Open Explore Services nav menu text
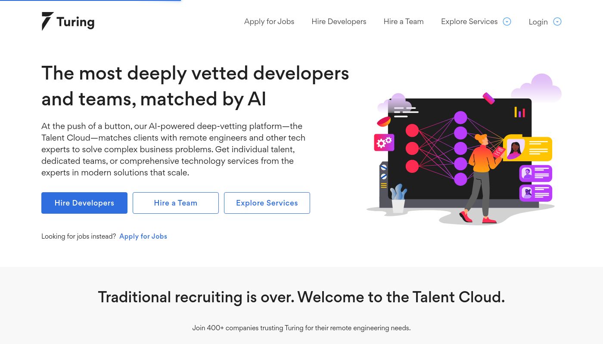Image resolution: width=603 pixels, height=344 pixels. pyautogui.click(x=469, y=21)
